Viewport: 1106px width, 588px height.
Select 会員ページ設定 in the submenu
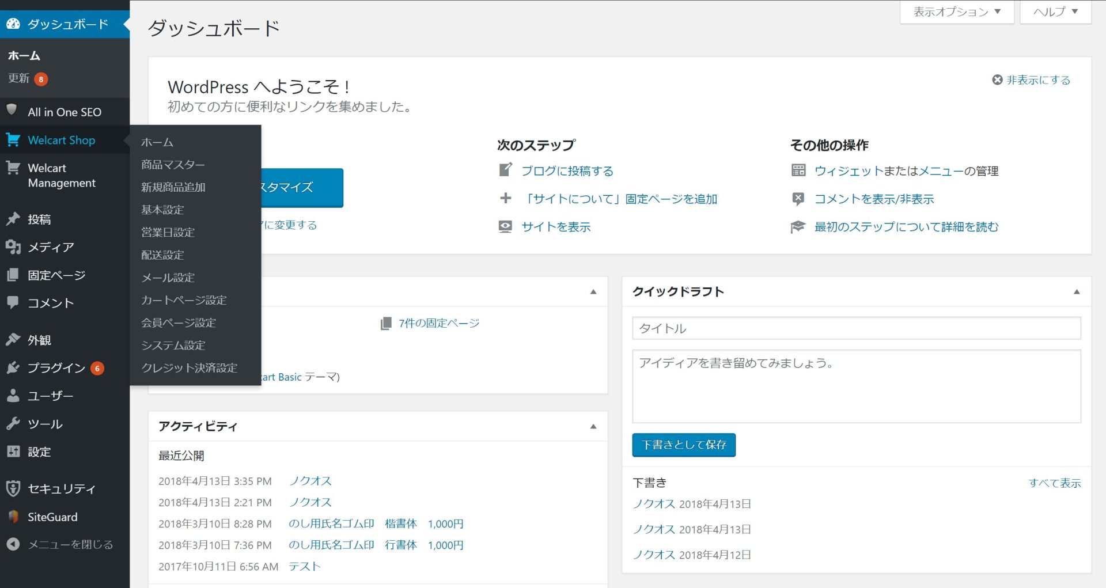(x=179, y=322)
